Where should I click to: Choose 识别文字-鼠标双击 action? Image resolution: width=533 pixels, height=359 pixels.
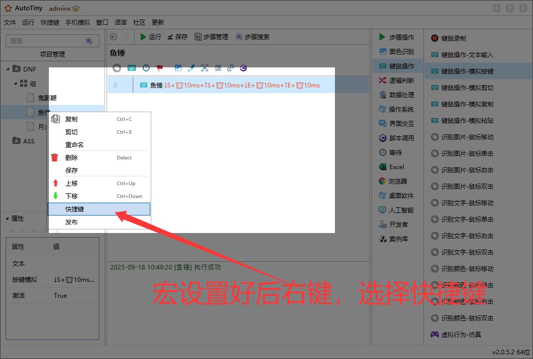(x=463, y=252)
